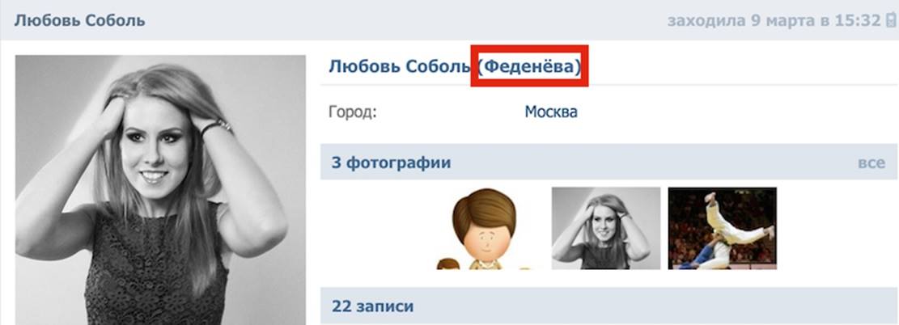Open the judo throw photo thumbnail
This screenshot has width=899, height=325.
[x=723, y=228]
